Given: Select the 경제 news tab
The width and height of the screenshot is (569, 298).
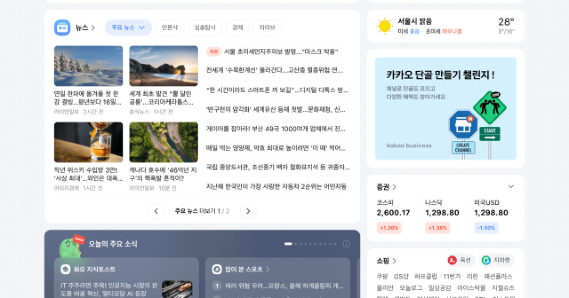Looking at the screenshot, I should click(x=238, y=28).
